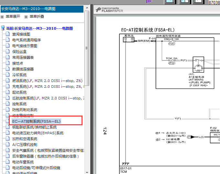Click document icon next to 电气系统通用程序
Screen dimensions: 220x174
(x=8, y=40)
